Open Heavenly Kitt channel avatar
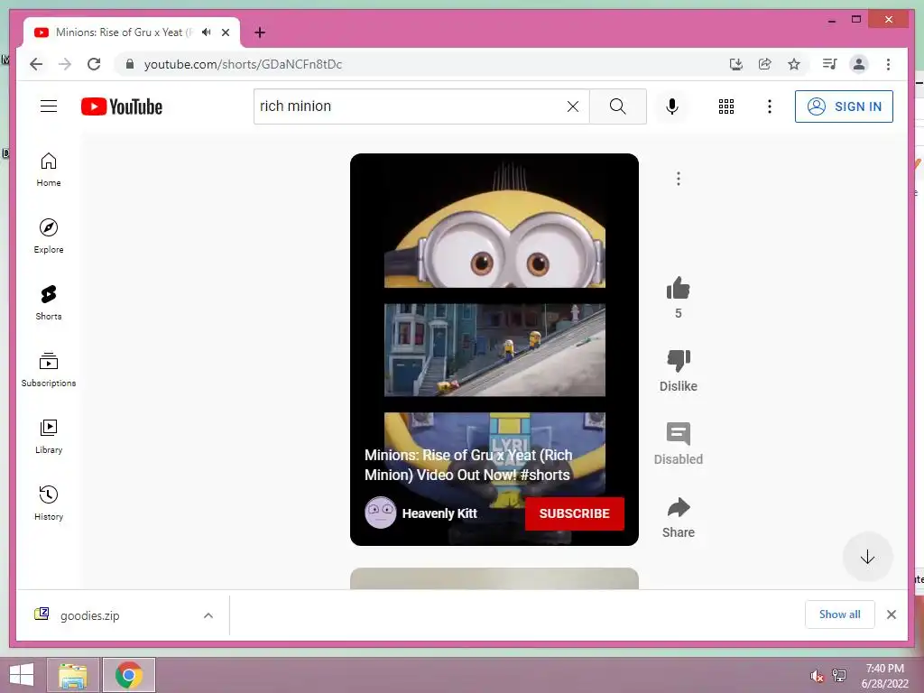The height and width of the screenshot is (693, 924). [380, 513]
